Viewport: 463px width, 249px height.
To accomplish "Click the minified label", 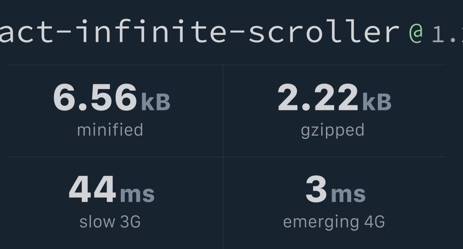I will point(110,130).
